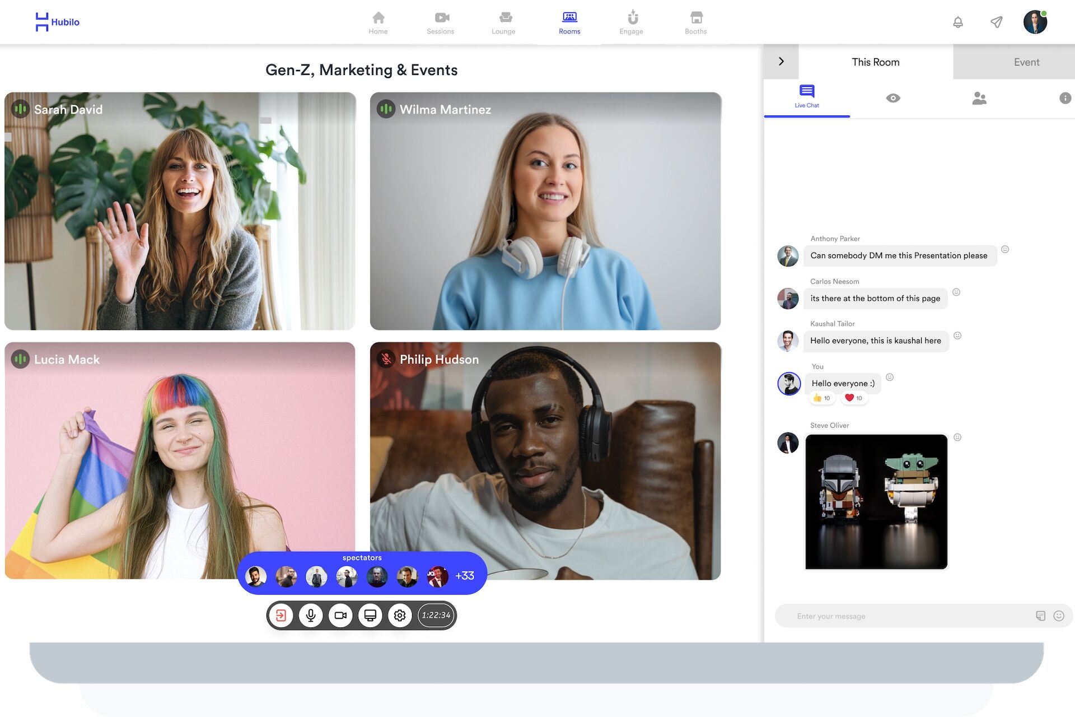
Task: Select the This Room tab
Action: click(x=876, y=62)
